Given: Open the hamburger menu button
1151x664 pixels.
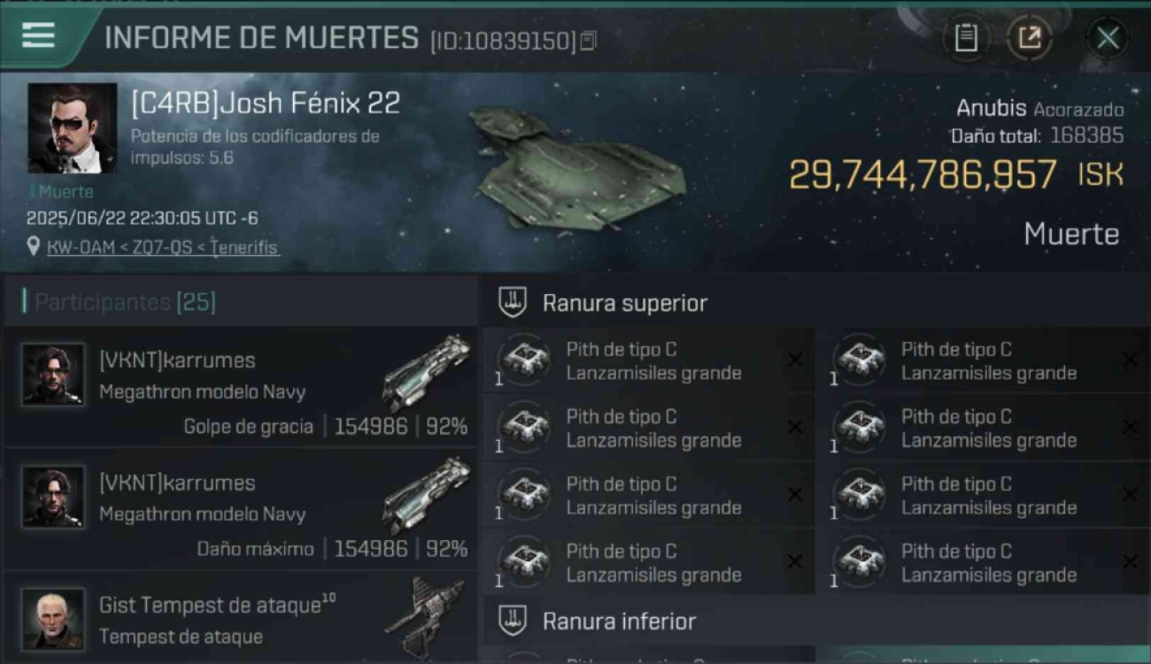Looking at the screenshot, I should [38, 35].
